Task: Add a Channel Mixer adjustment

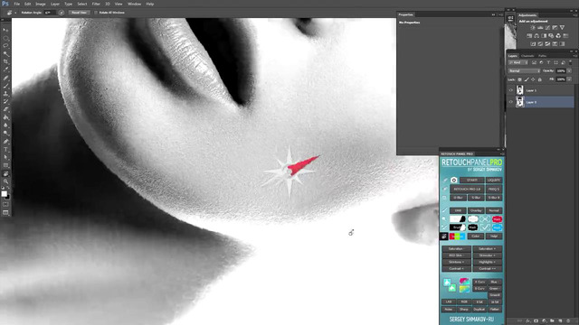Action: tap(558, 36)
